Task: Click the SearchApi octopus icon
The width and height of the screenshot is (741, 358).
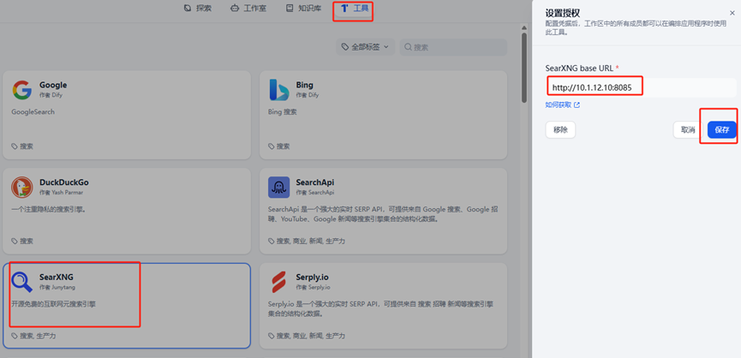Action: pyautogui.click(x=278, y=187)
